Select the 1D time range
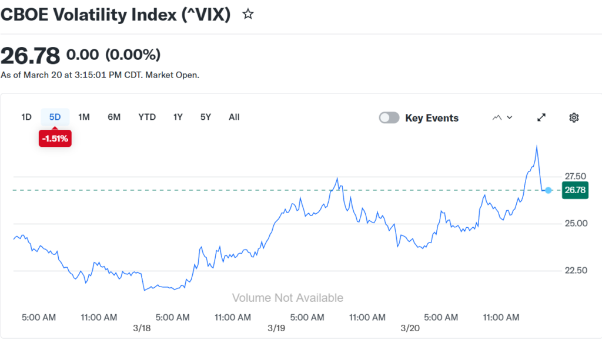The image size is (602, 340). [x=26, y=117]
